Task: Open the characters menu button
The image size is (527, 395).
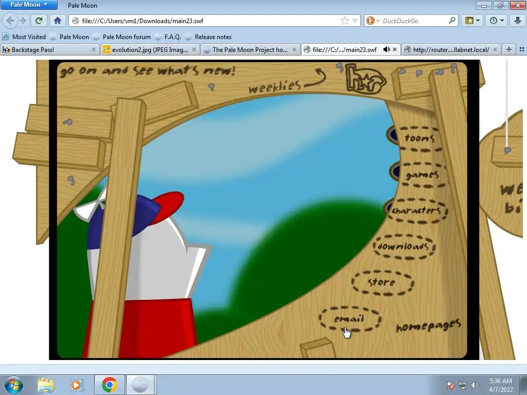Action: (x=417, y=211)
